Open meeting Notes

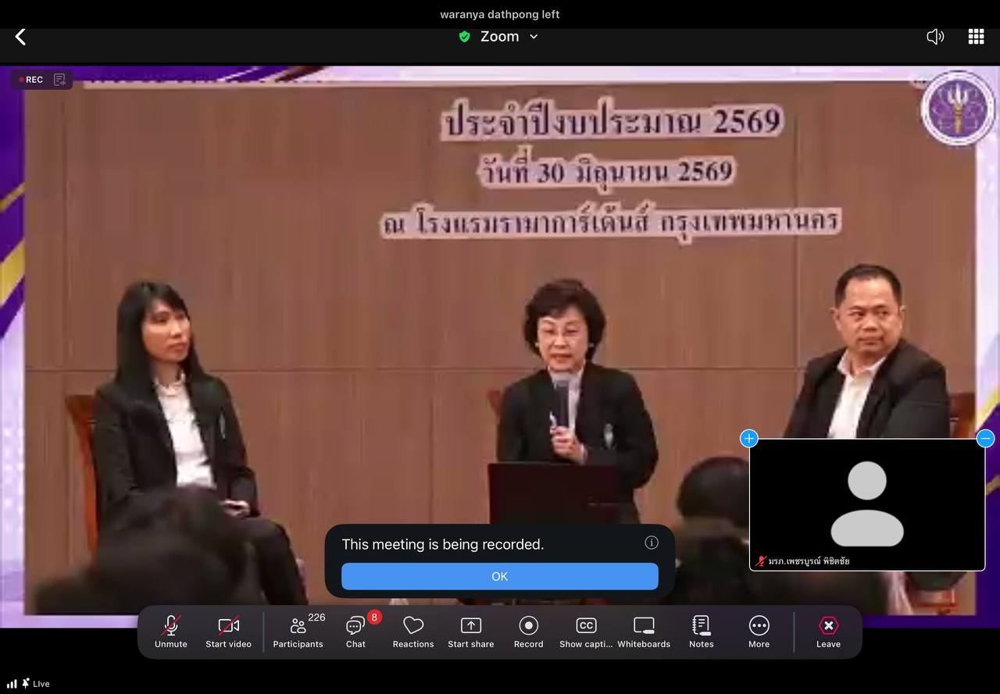coord(702,632)
